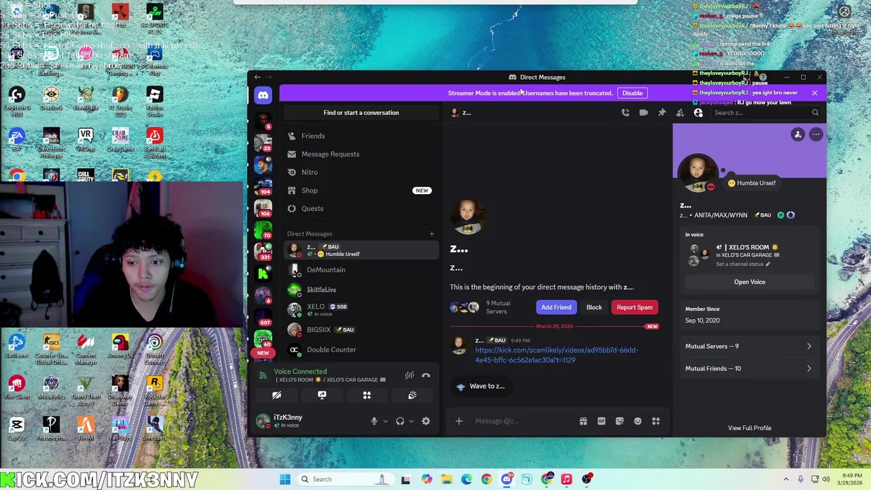This screenshot has height=490, width=871.
Task: Hide the user profile panel icon
Action: 698,112
